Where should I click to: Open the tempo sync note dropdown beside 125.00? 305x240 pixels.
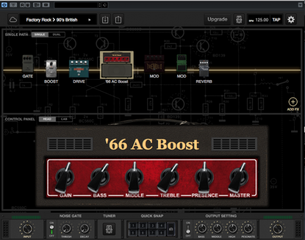tap(251, 20)
